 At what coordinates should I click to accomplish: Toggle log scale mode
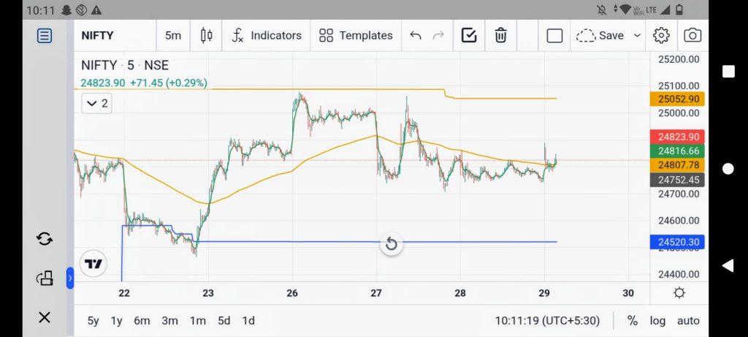click(657, 321)
